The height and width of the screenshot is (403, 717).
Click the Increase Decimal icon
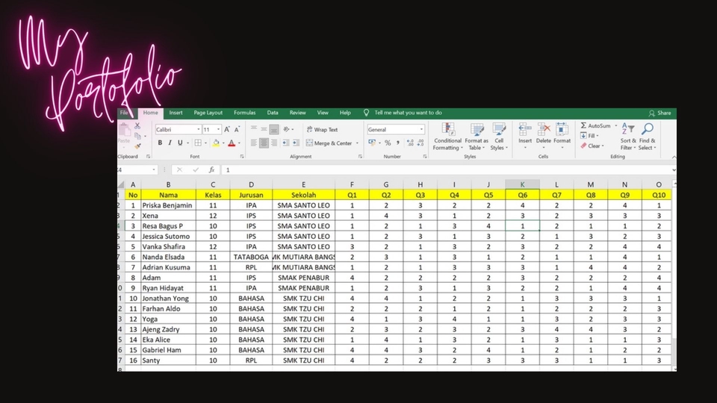point(410,143)
